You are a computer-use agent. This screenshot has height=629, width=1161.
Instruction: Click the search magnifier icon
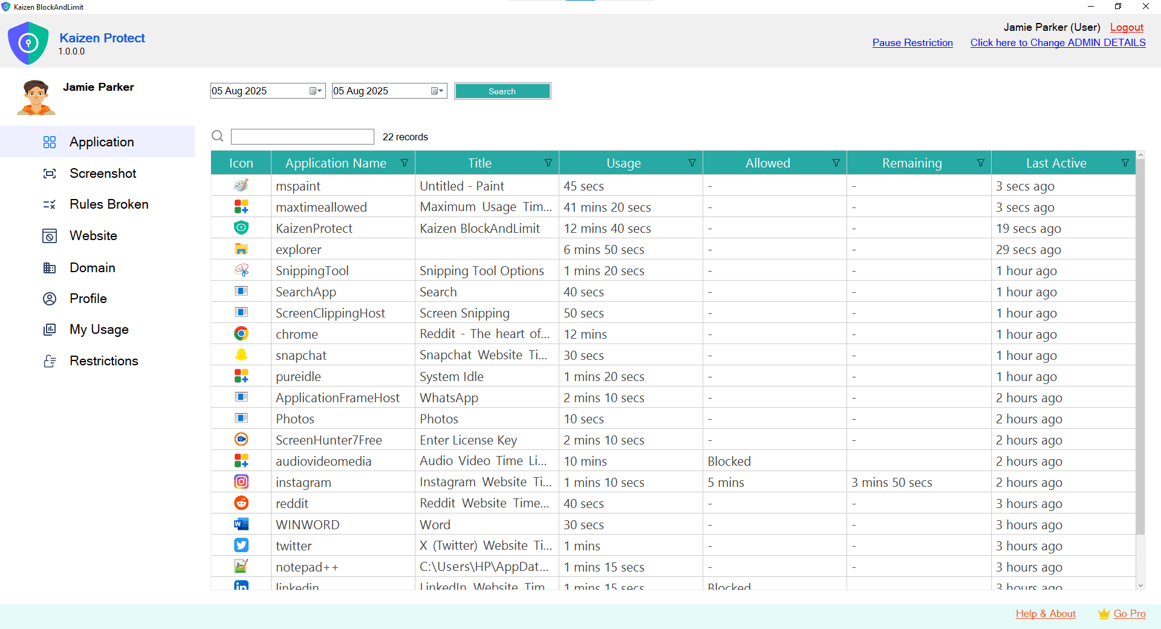[218, 136]
